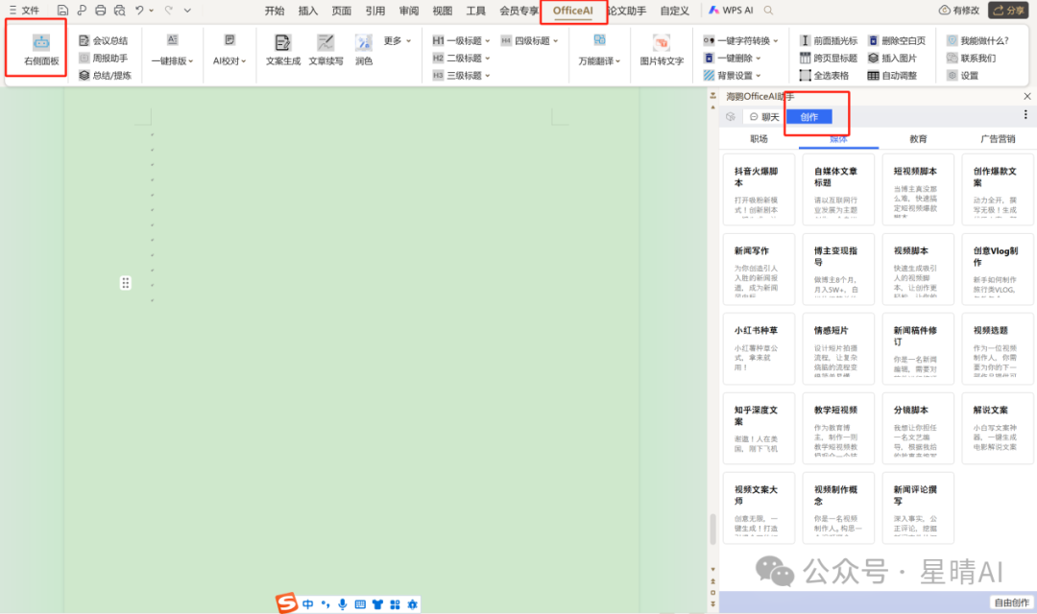
Task: Click the 自由创作 button
Action: (x=1011, y=602)
